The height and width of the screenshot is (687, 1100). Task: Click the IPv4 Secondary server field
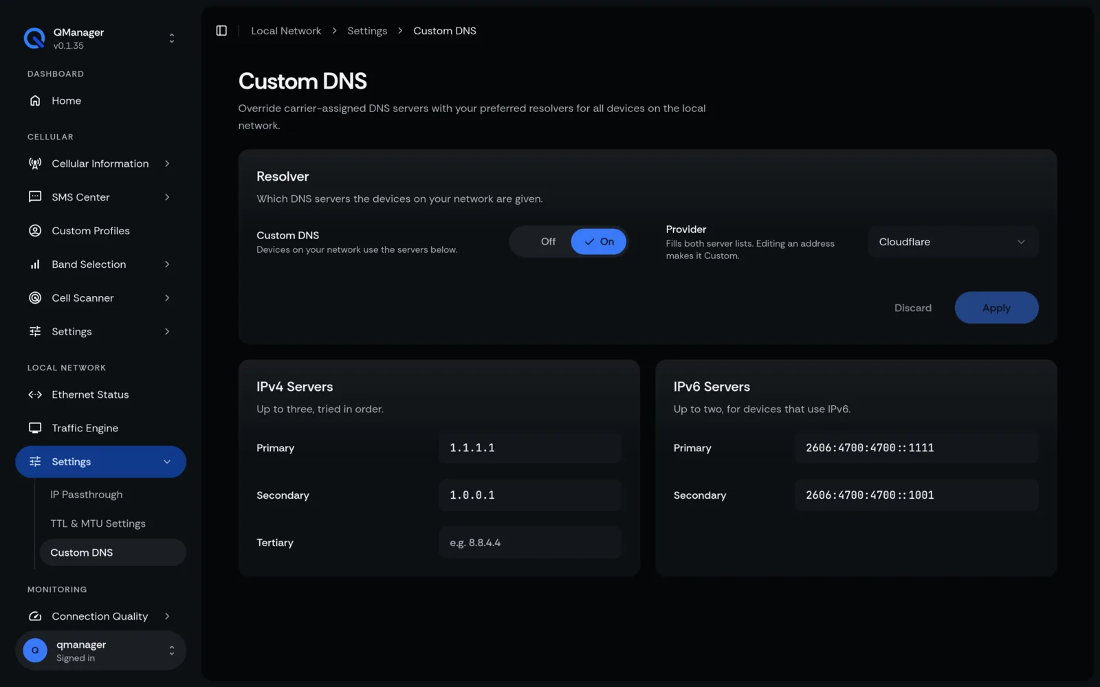coord(530,495)
